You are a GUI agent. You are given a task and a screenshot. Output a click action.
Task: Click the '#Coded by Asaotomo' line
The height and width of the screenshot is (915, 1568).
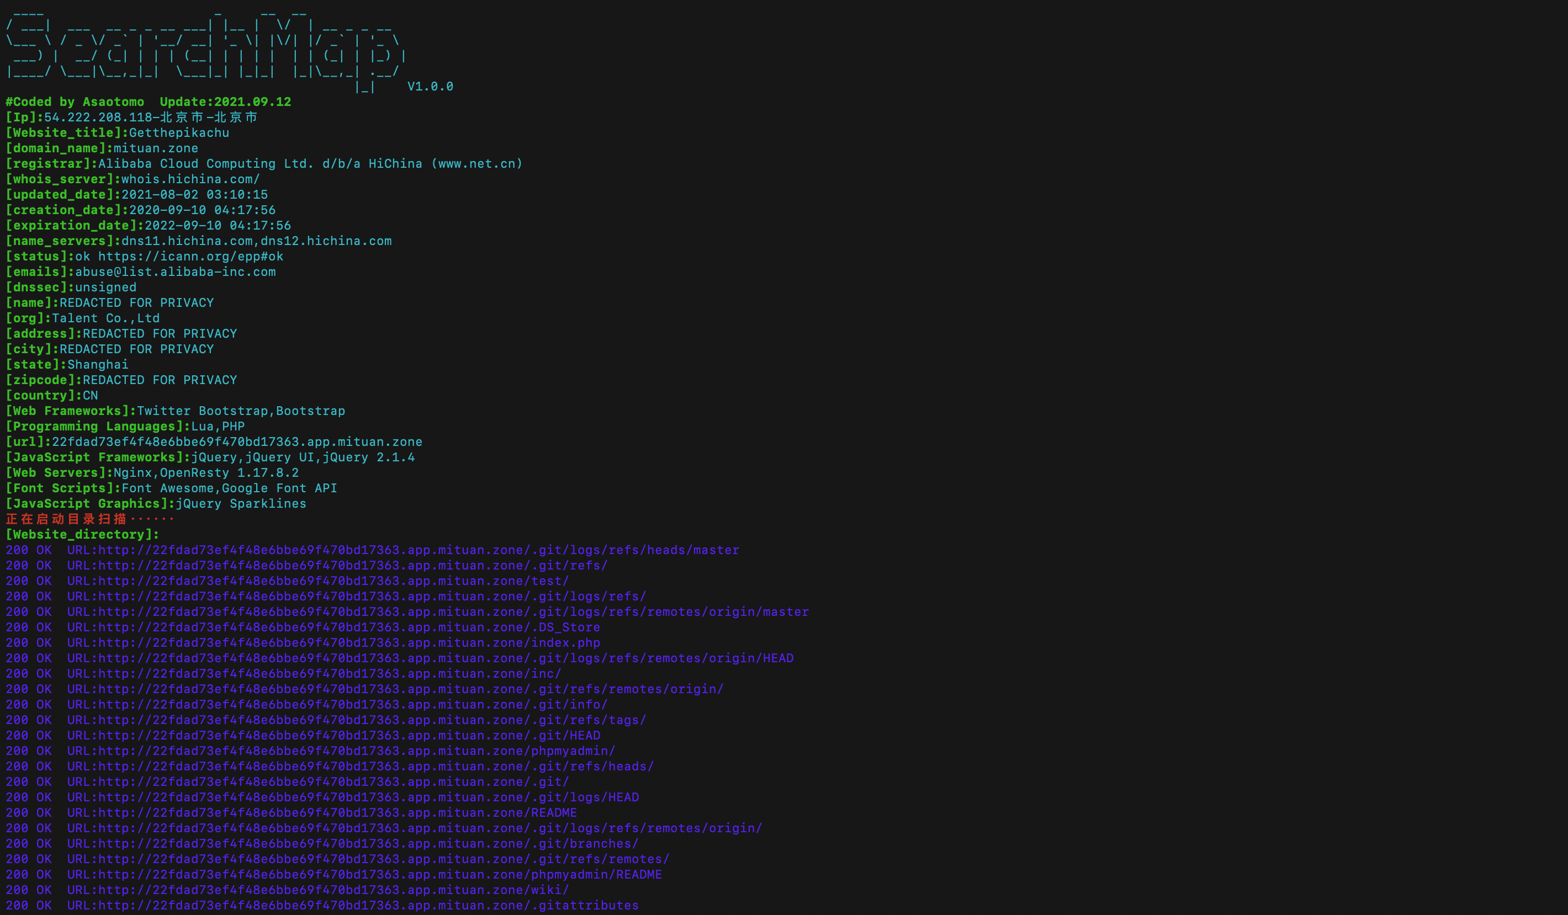pos(148,102)
